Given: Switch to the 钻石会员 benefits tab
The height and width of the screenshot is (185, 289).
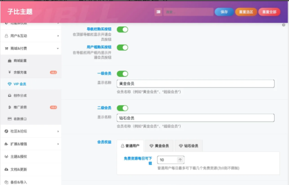Looking at the screenshot, I should pyautogui.click(x=188, y=146).
